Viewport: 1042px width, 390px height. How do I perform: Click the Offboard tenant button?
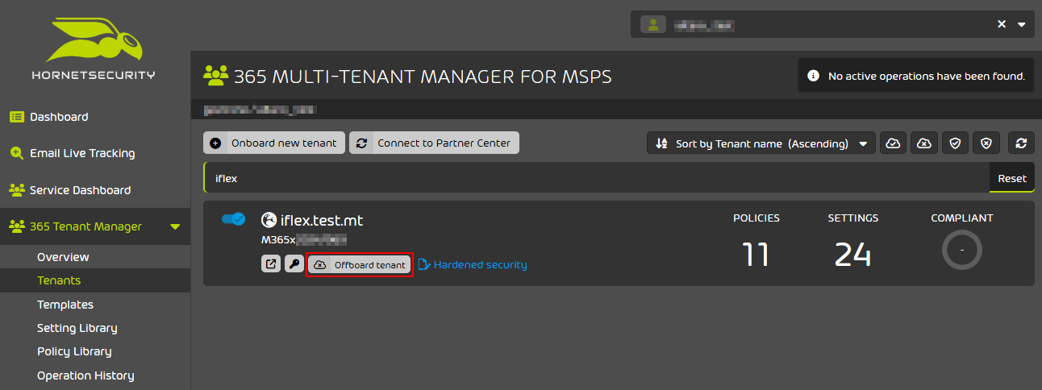tap(360, 264)
